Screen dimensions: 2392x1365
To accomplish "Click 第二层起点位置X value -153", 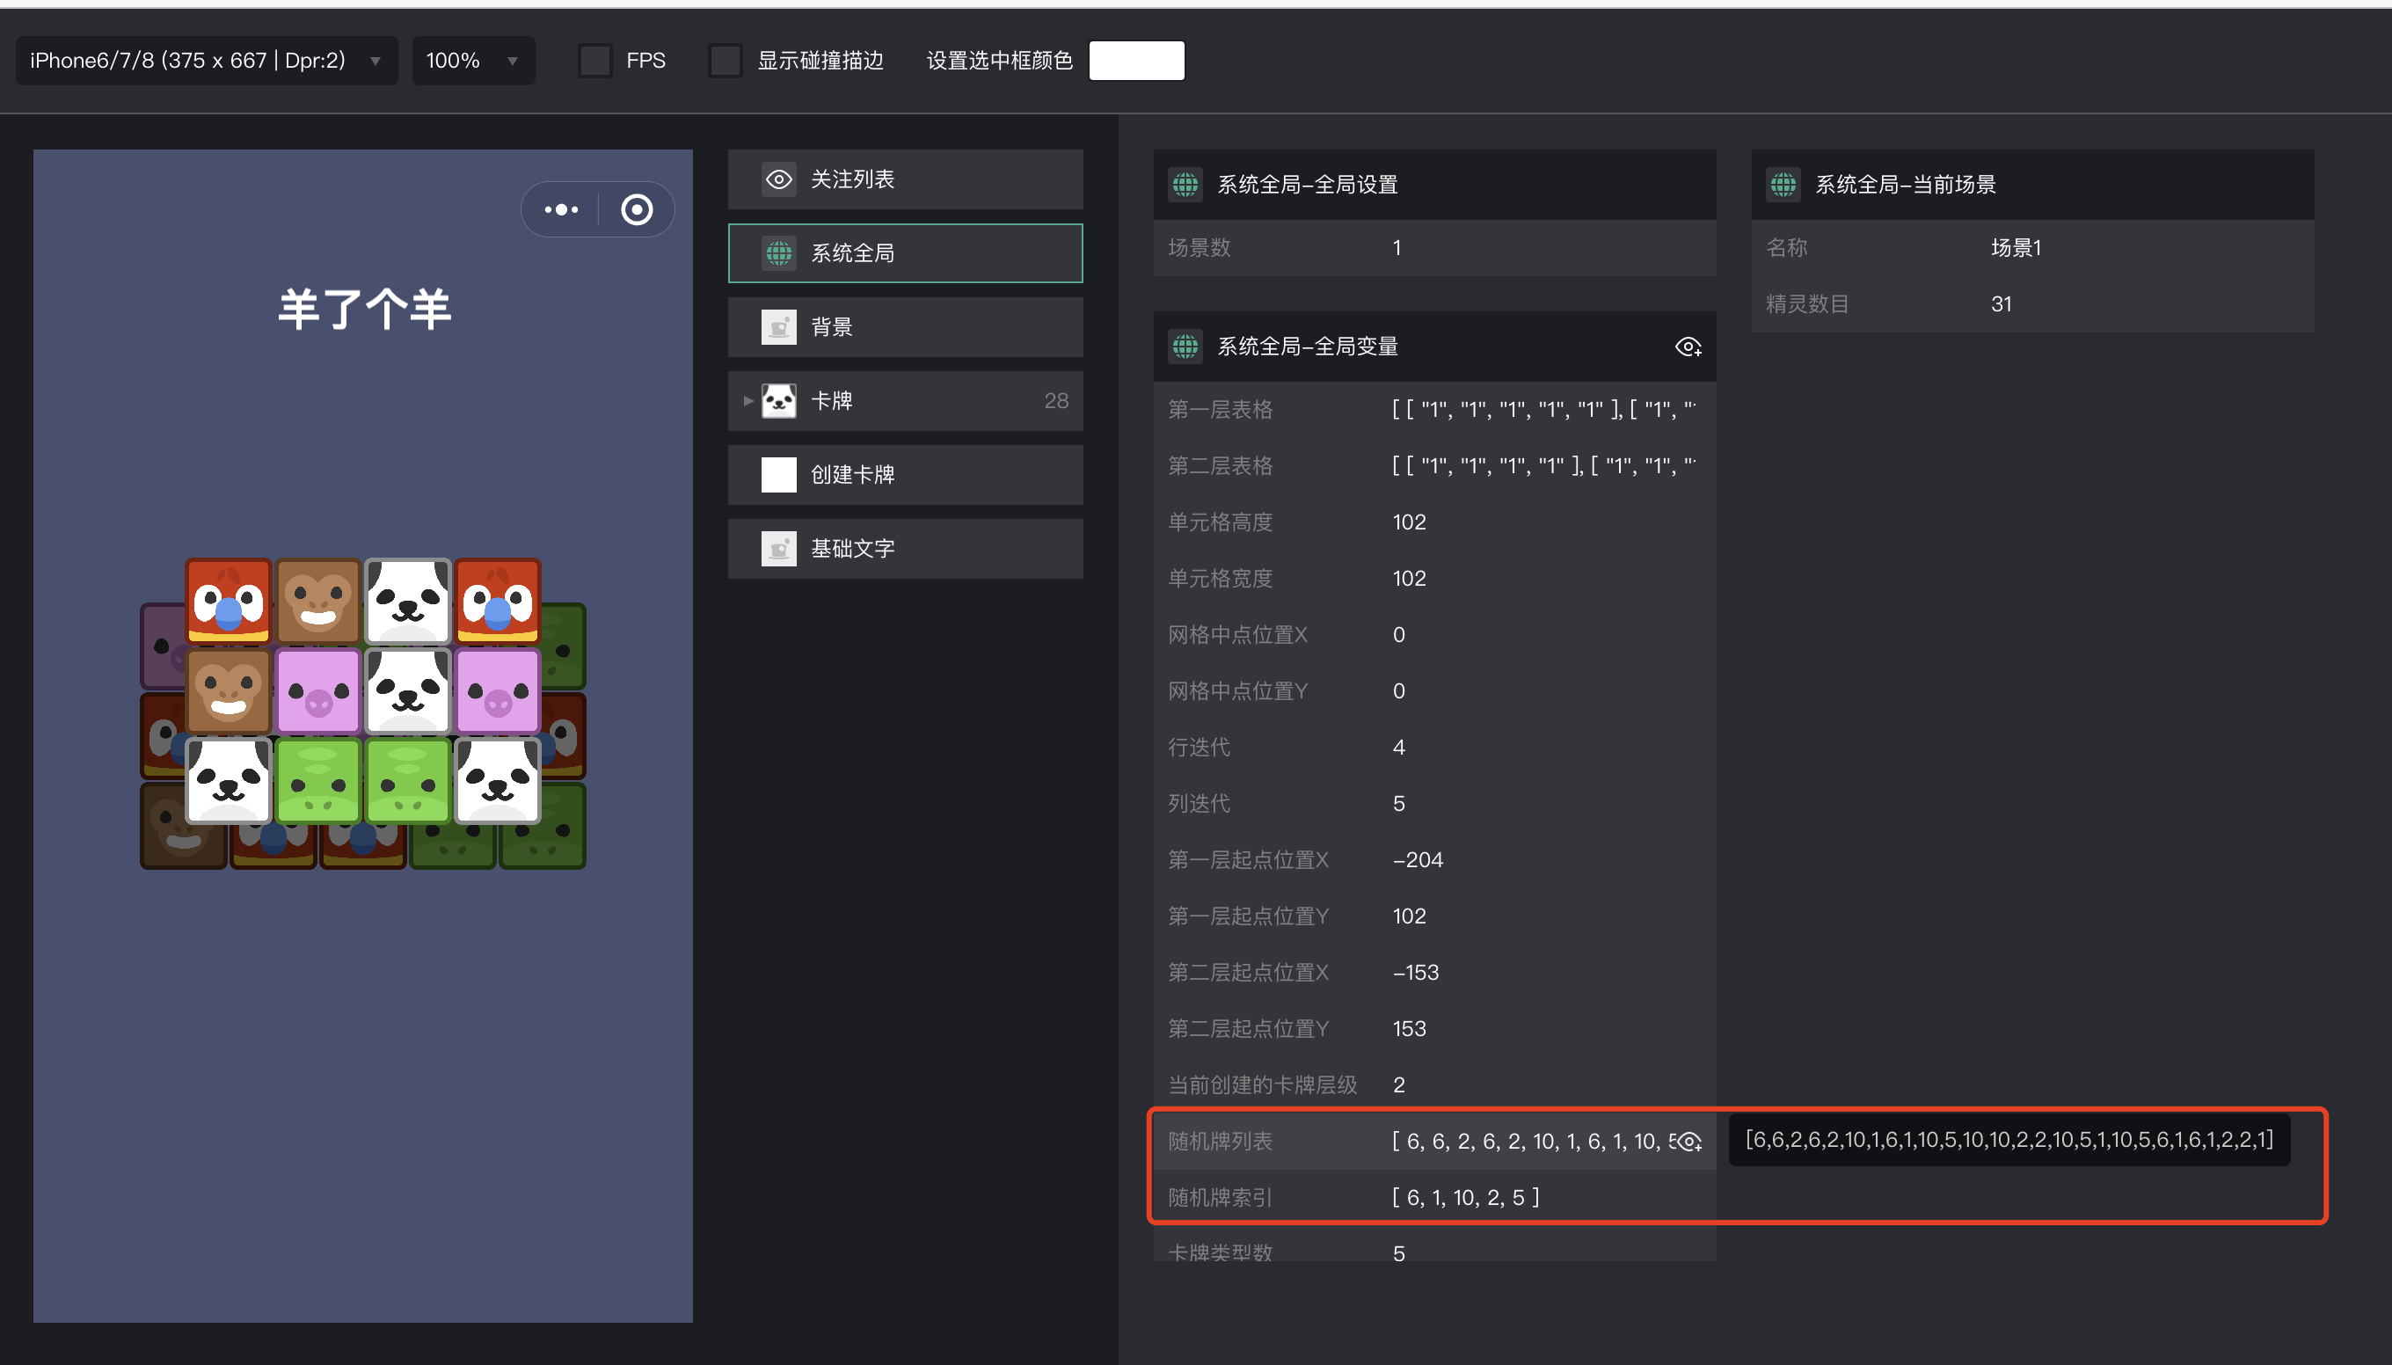I will point(1415,972).
